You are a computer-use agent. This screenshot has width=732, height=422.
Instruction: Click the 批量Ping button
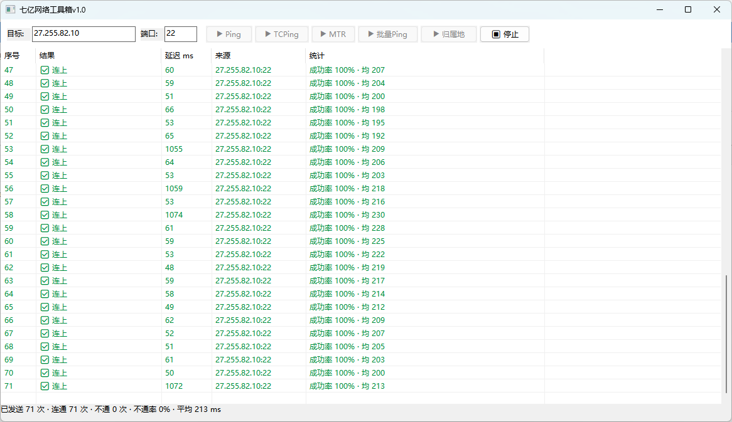pos(388,34)
